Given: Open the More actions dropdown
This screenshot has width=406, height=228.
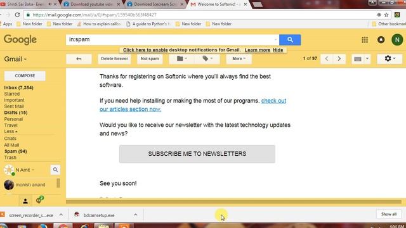Looking at the screenshot, I should (x=239, y=59).
